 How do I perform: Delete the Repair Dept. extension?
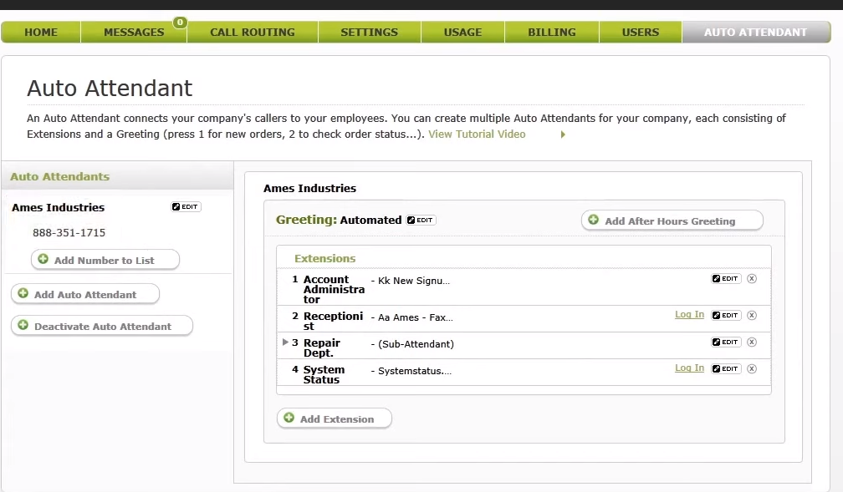(752, 342)
